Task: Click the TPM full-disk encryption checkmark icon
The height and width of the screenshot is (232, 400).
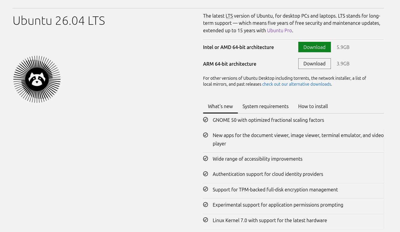Action: [206, 189]
